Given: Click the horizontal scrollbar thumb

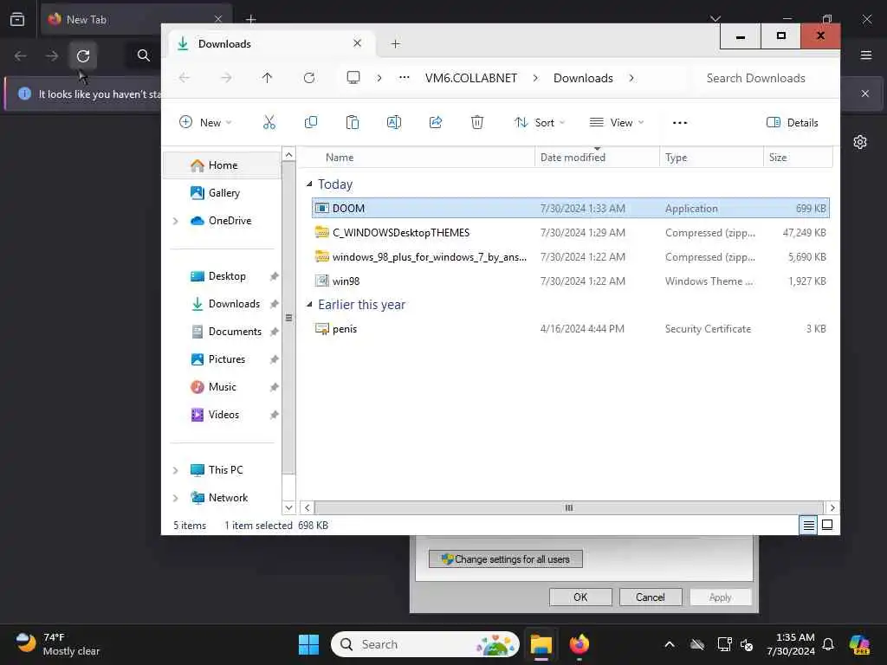Looking at the screenshot, I should (x=568, y=507).
